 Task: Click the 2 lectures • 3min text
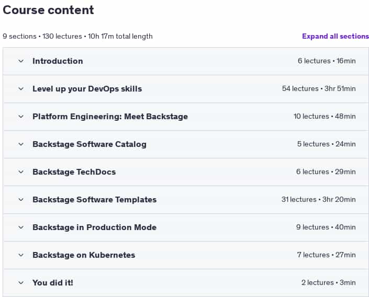click(x=329, y=282)
